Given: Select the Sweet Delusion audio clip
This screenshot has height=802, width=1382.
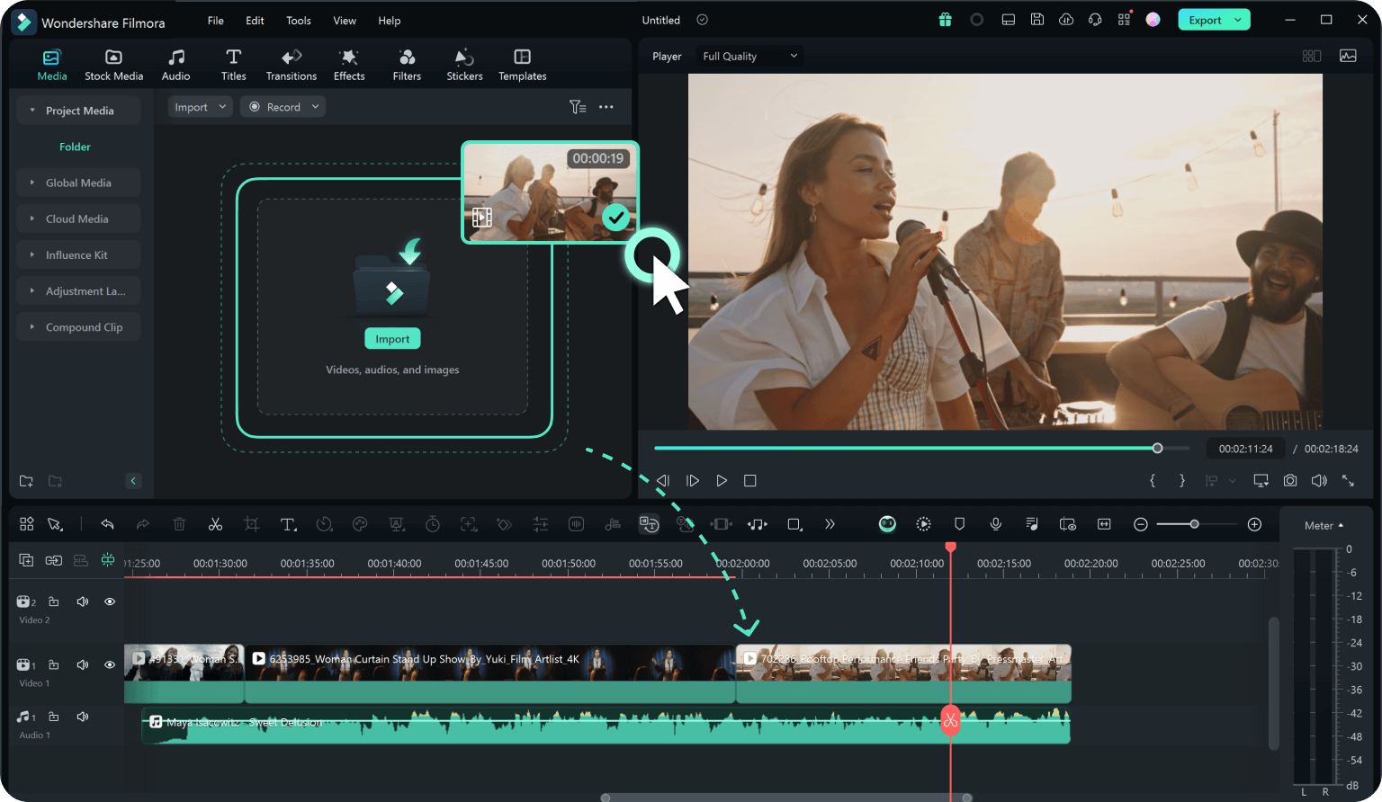Looking at the screenshot, I should click(x=606, y=726).
